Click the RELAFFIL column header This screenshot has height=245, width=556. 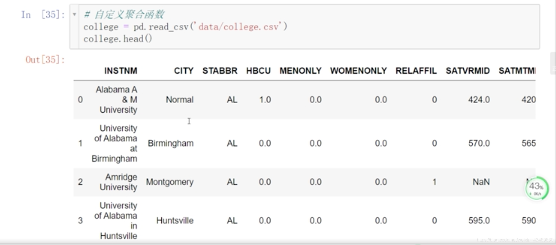pyautogui.click(x=416, y=71)
